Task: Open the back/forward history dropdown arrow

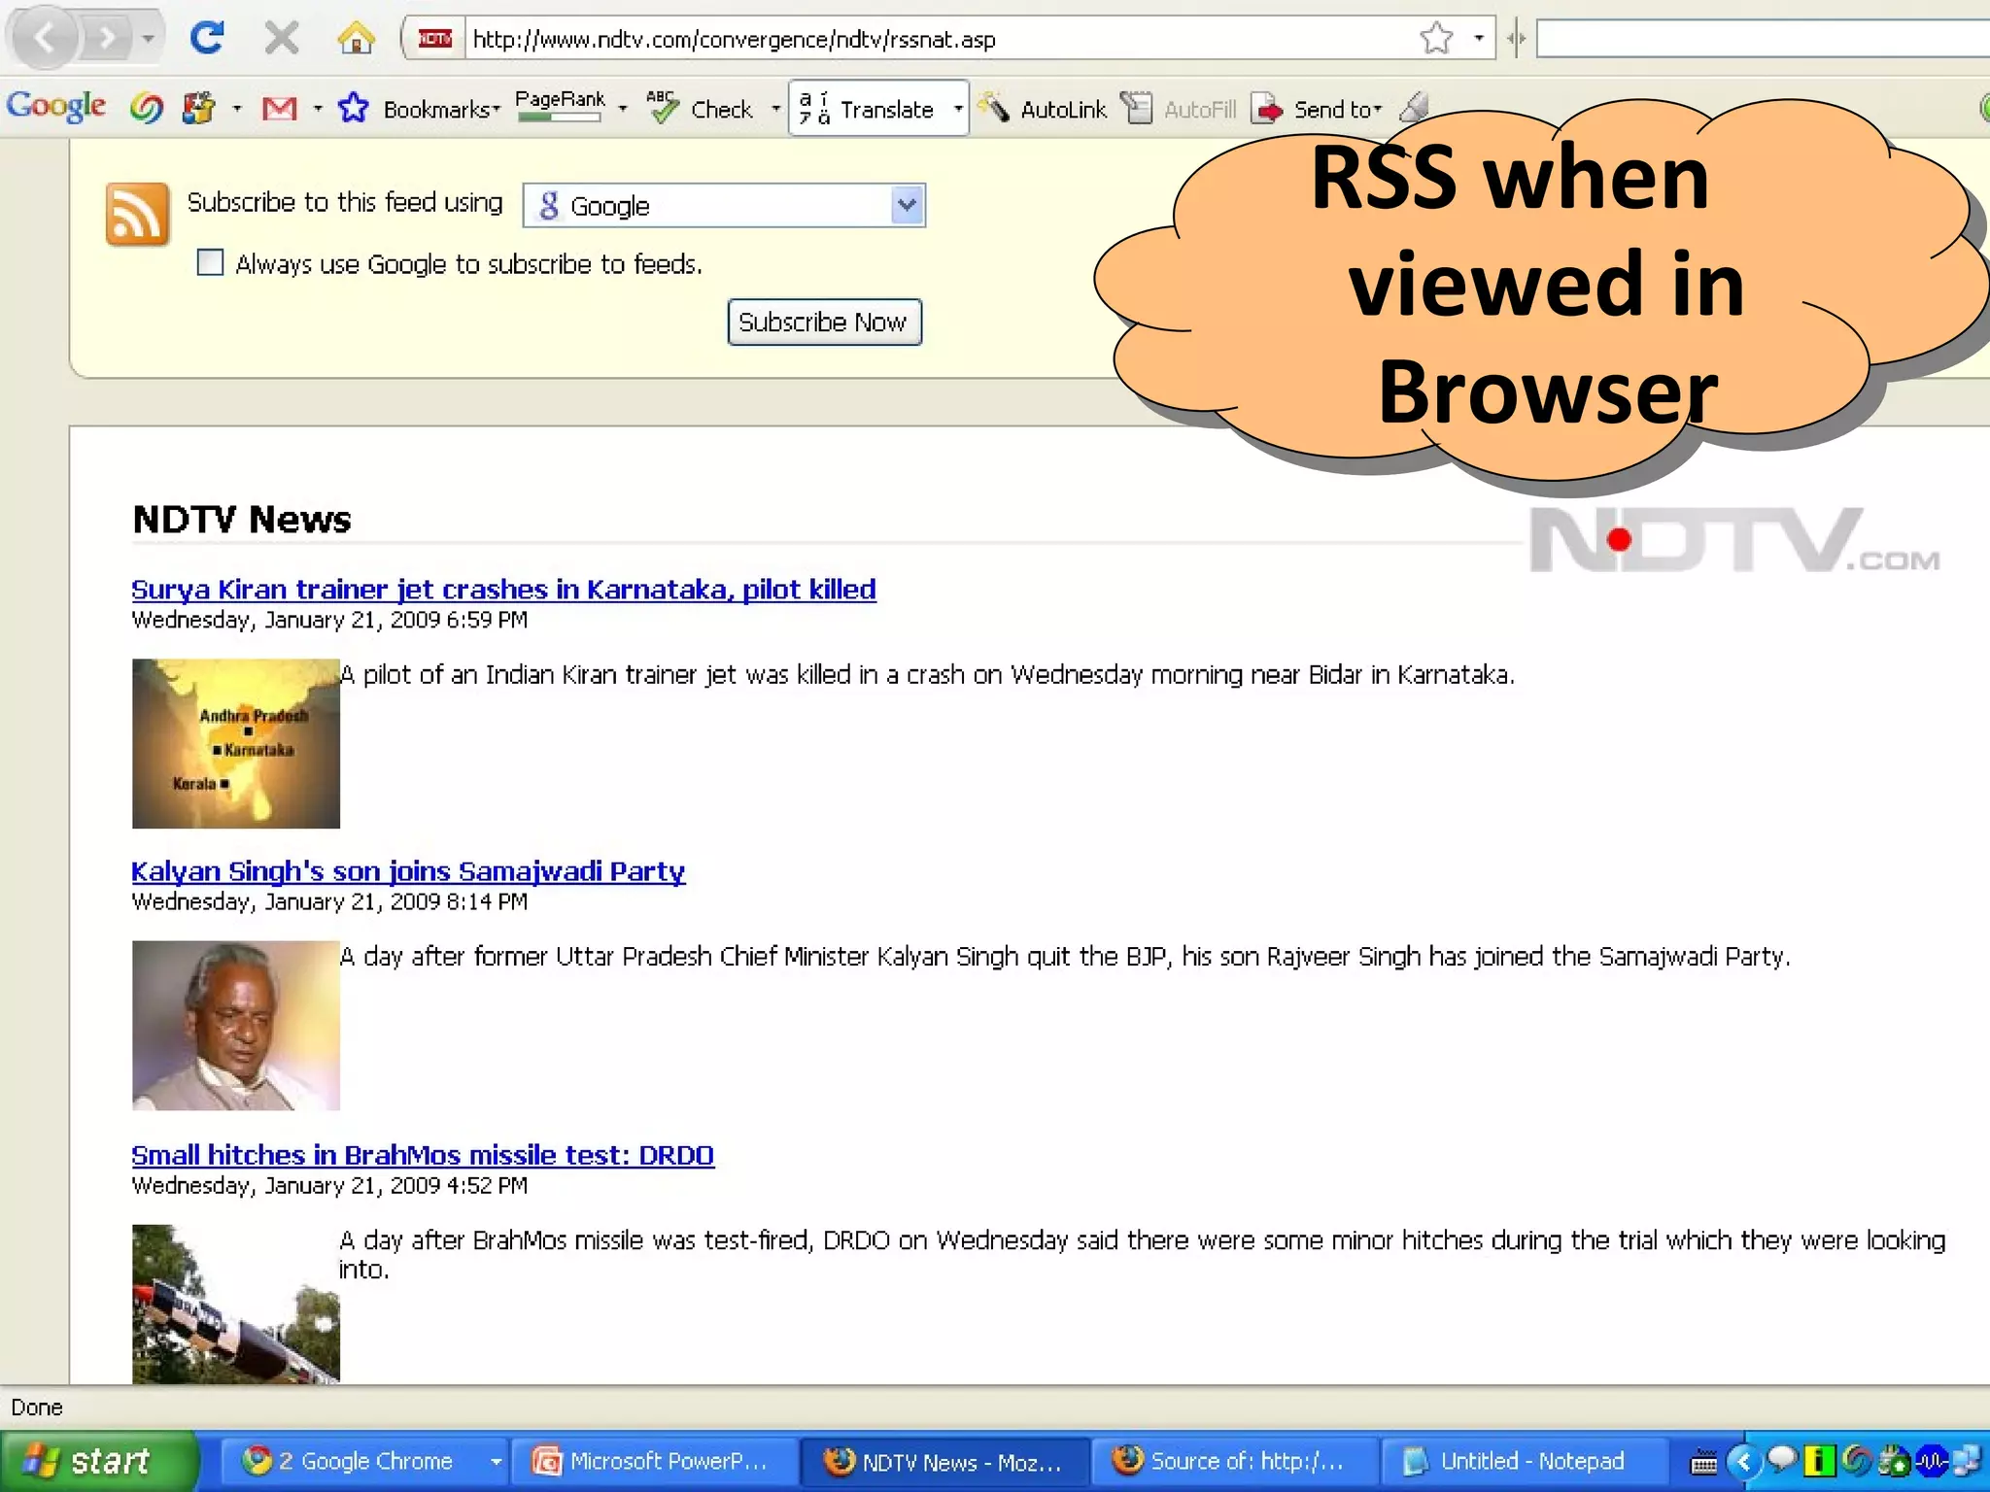Action: (148, 39)
